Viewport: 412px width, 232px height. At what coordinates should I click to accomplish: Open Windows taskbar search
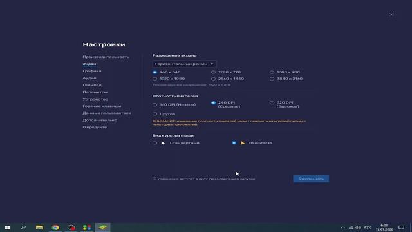pyautogui.click(x=23, y=227)
